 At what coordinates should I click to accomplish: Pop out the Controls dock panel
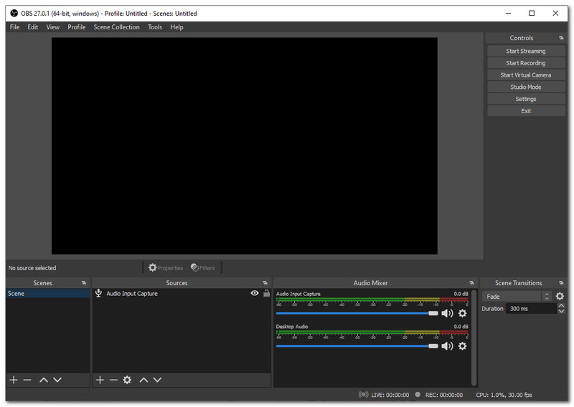561,38
